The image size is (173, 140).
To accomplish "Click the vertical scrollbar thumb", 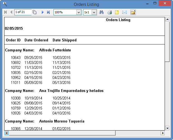I will point(167,42).
